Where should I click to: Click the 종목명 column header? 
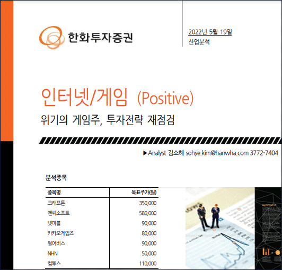54,193
